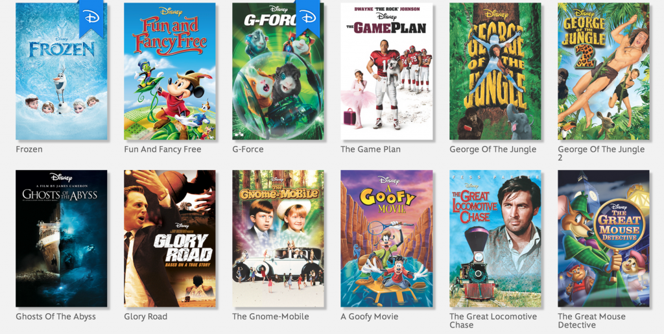664x334 pixels.
Task: Click the Disney ribbon badge on G-Force
Action: point(307,18)
